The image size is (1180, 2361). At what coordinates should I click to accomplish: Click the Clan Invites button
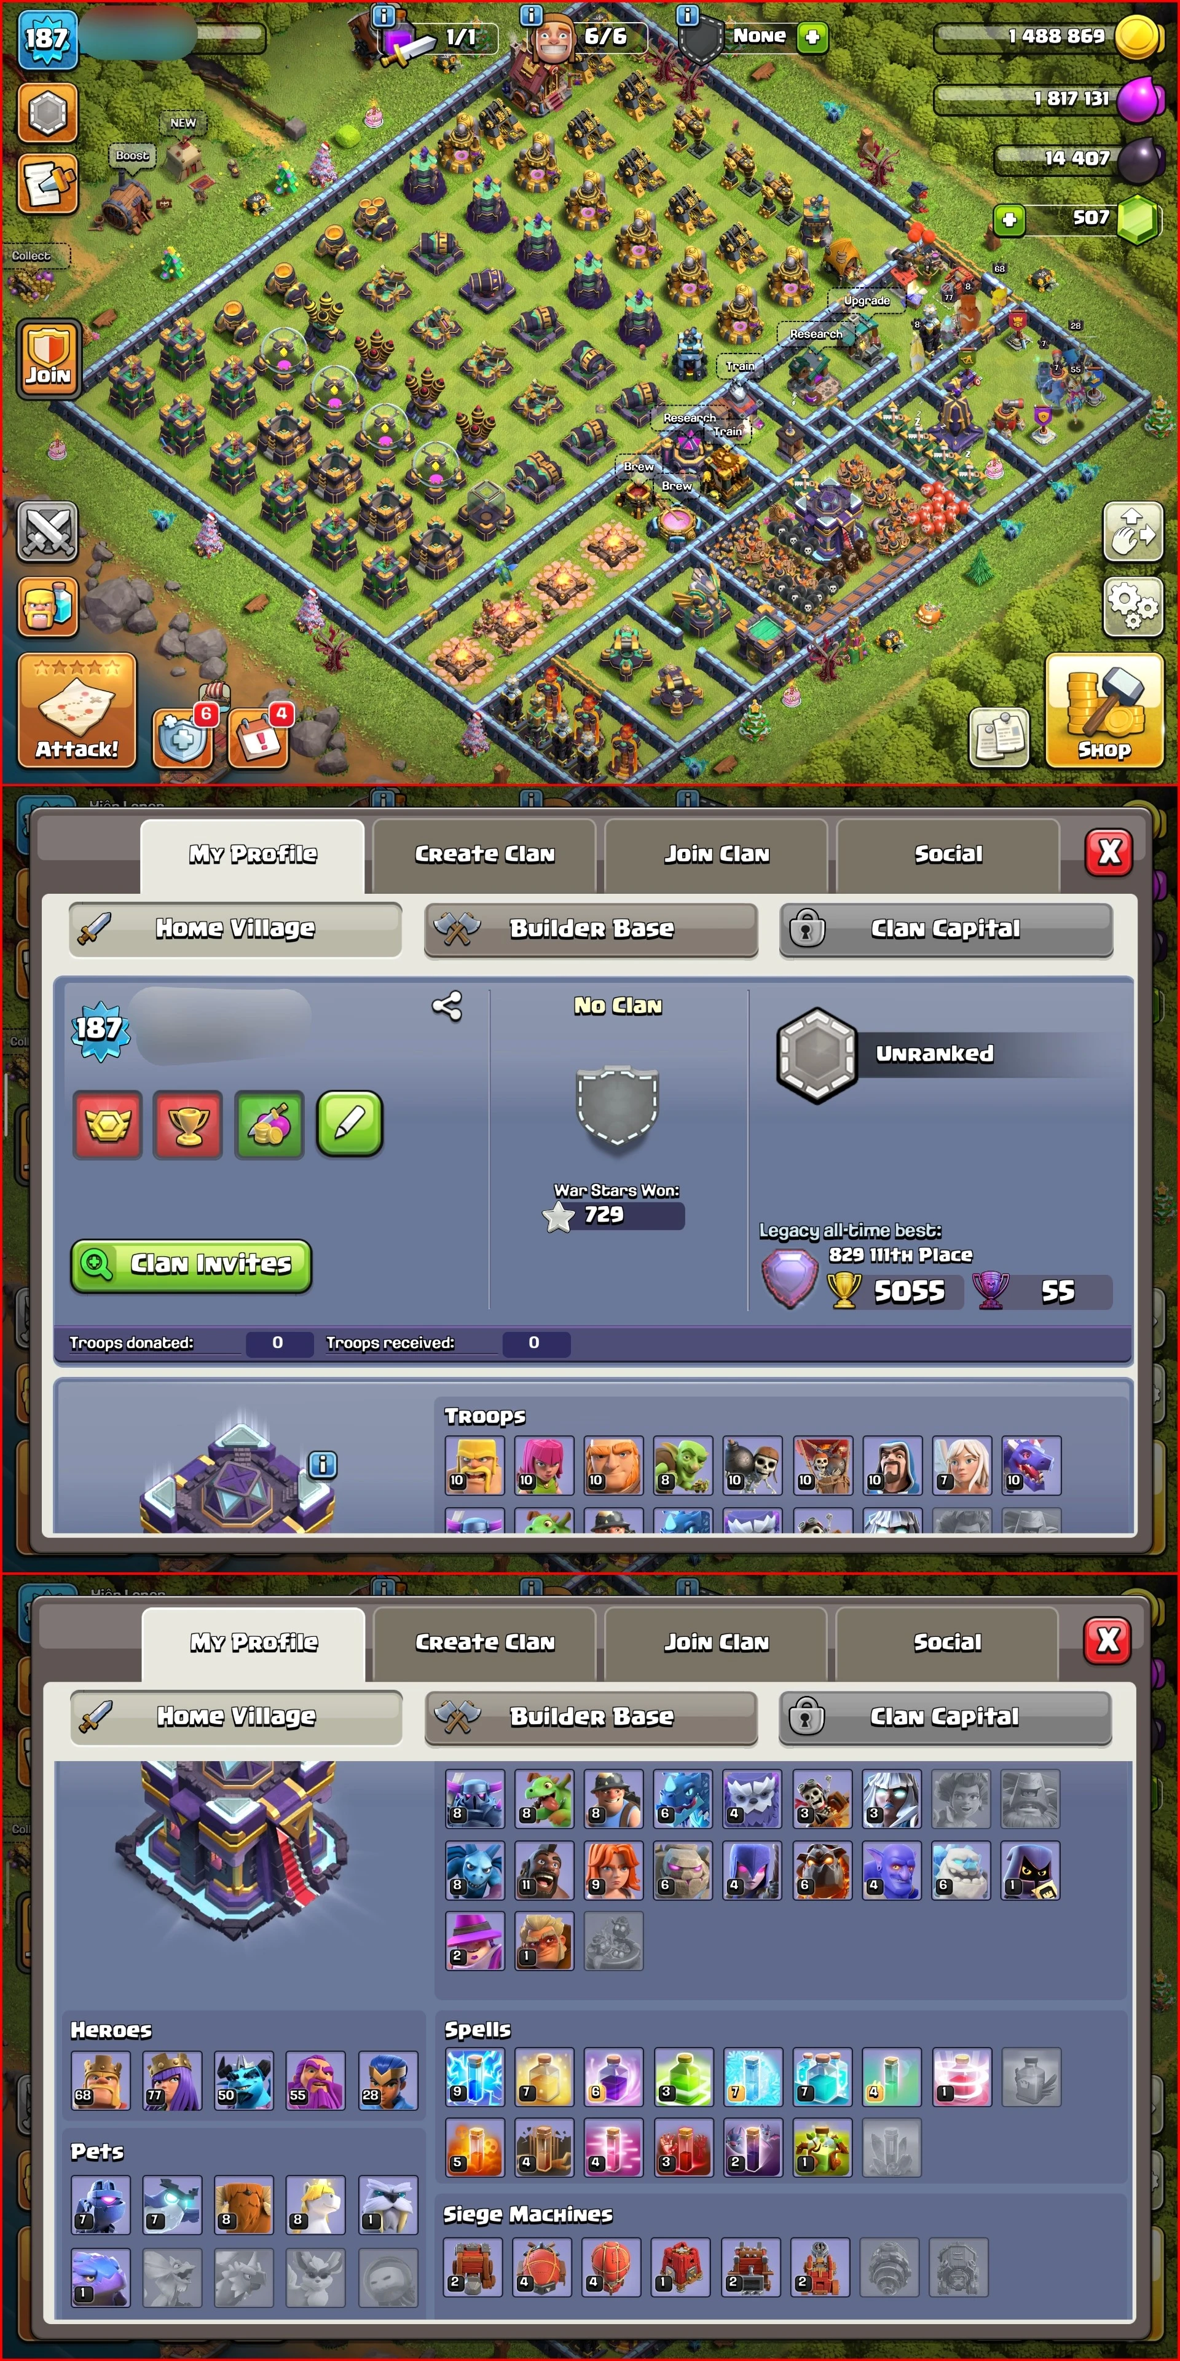(x=192, y=1265)
